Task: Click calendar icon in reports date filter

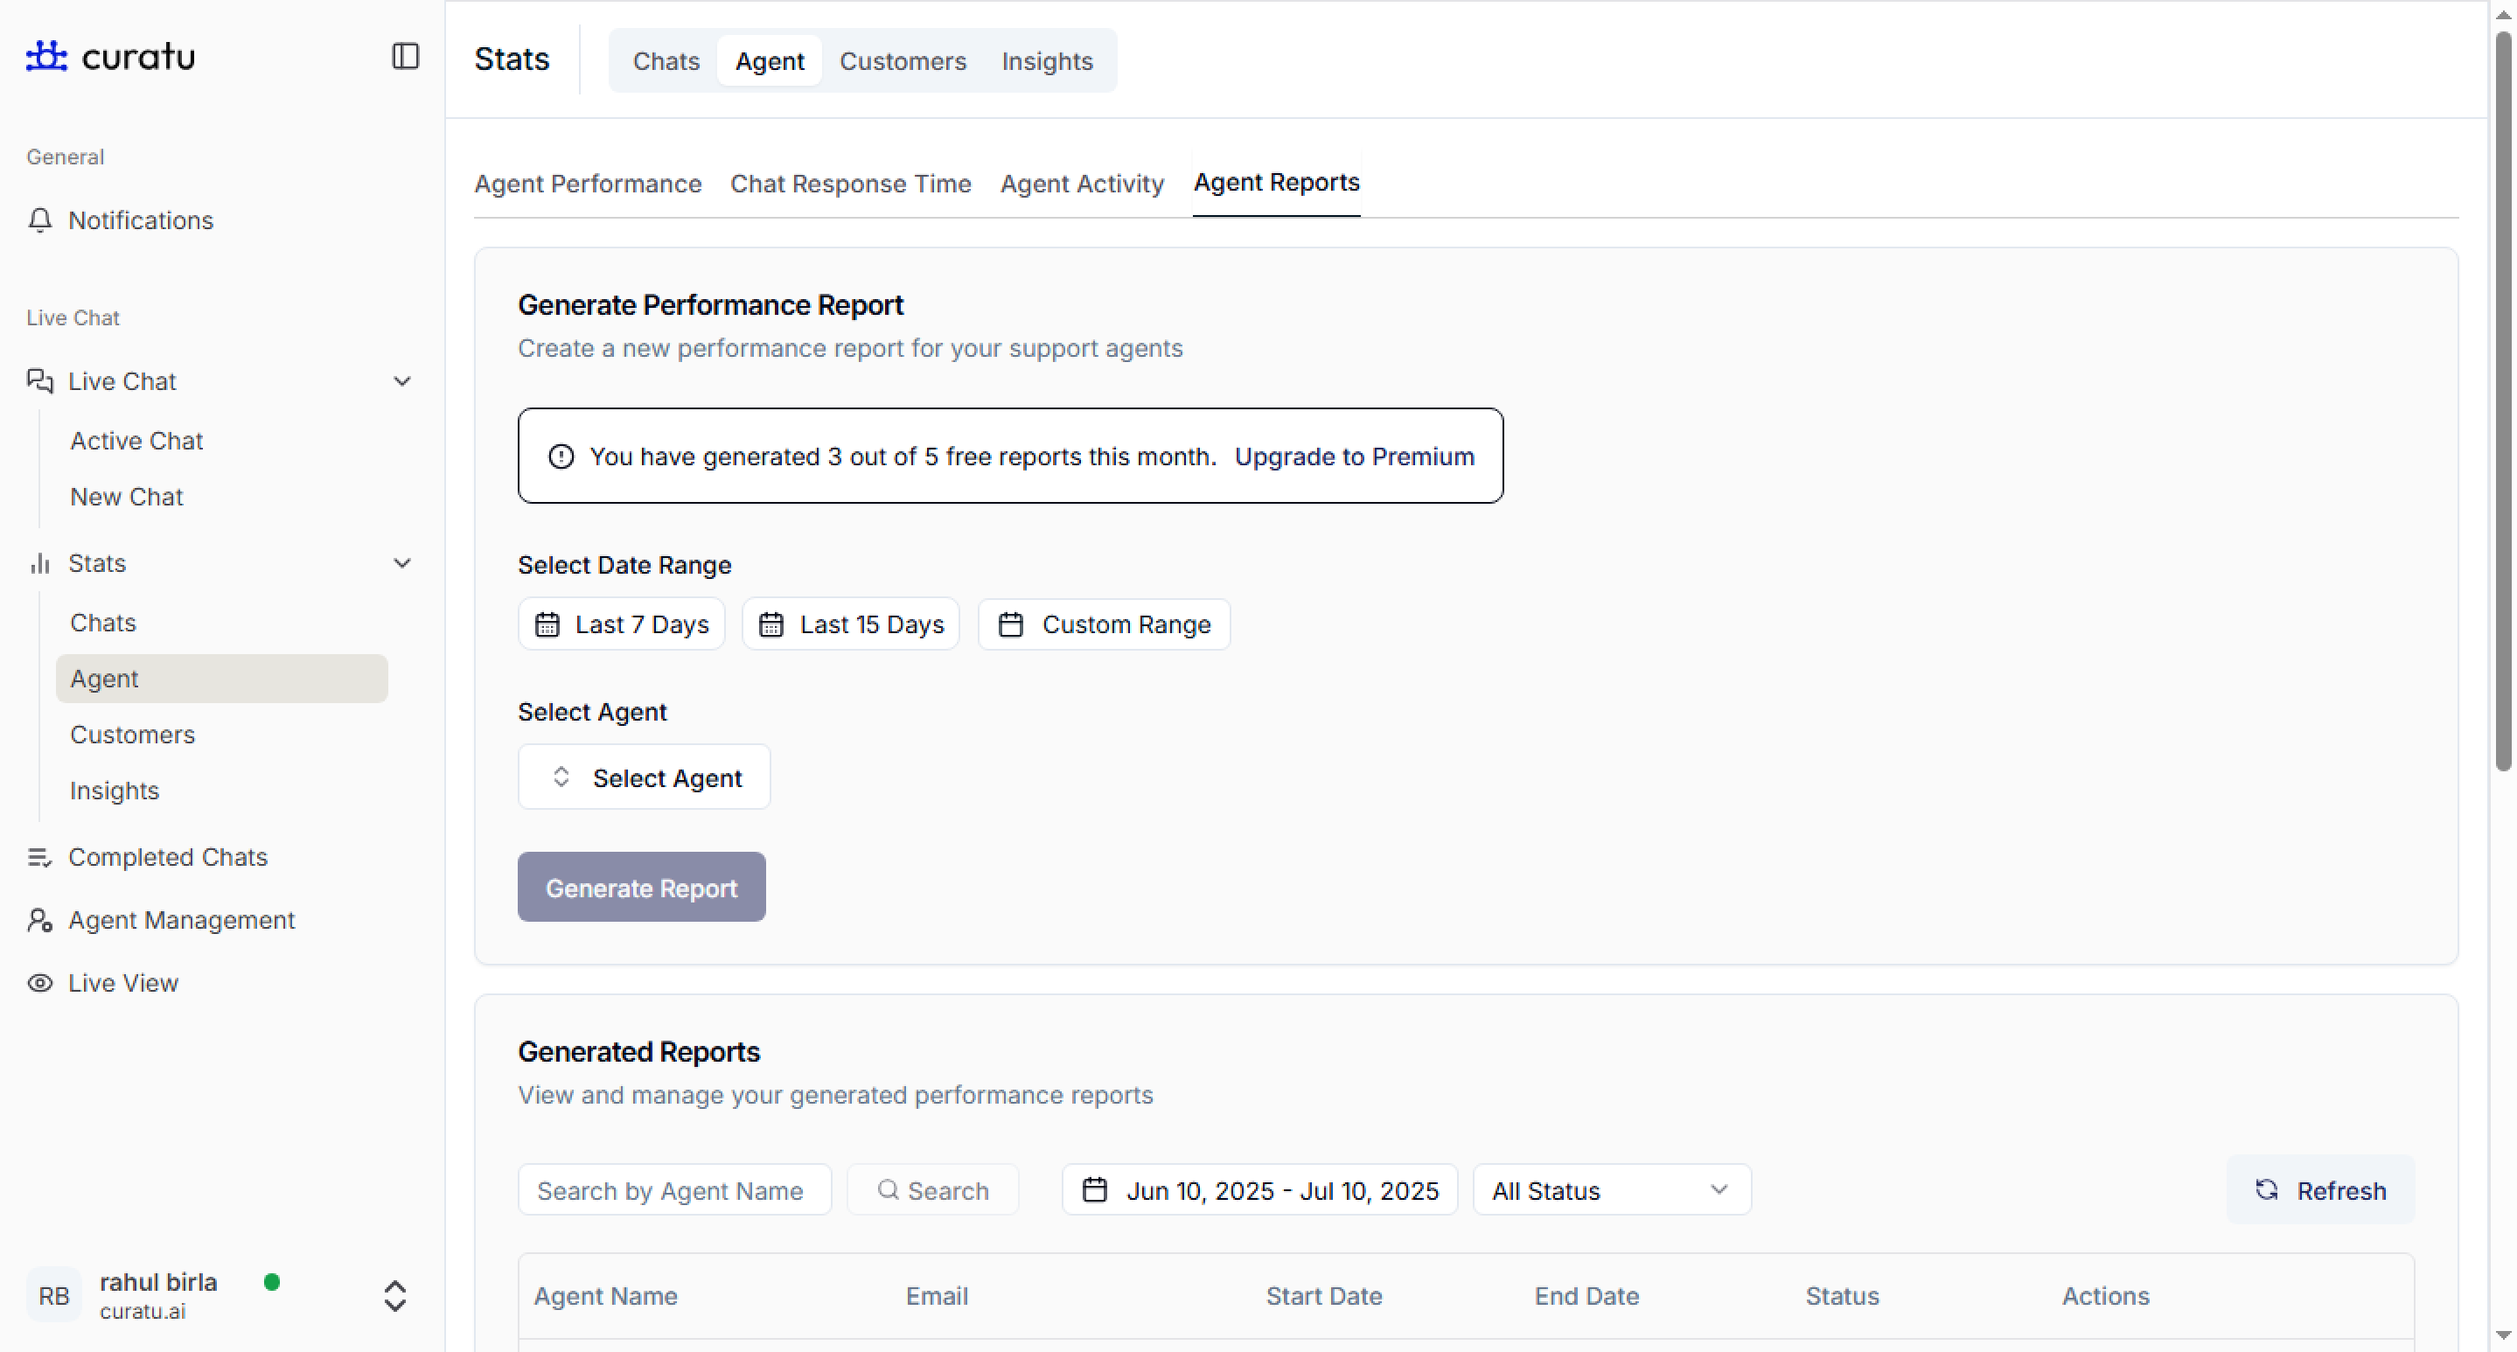Action: 1094,1190
